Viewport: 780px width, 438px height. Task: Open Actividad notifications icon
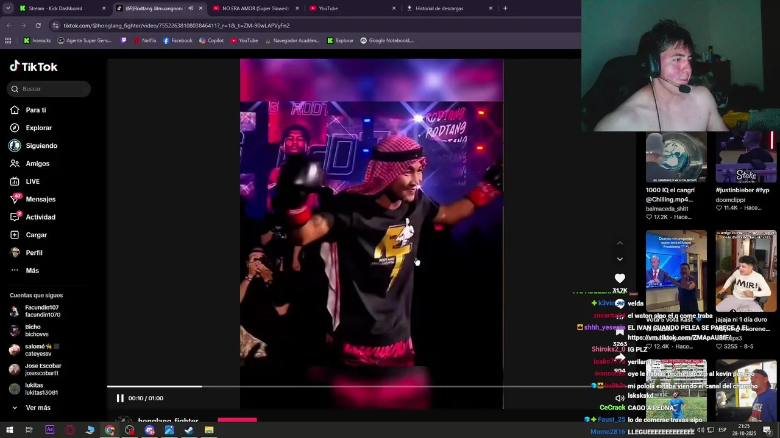tap(15, 217)
